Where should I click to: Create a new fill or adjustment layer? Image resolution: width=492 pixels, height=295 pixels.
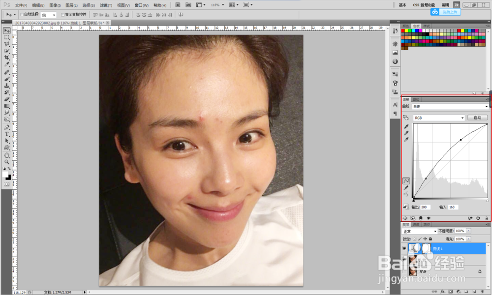[459, 292]
